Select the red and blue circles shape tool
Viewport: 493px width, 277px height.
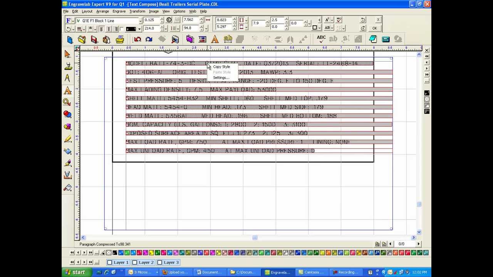67,114
